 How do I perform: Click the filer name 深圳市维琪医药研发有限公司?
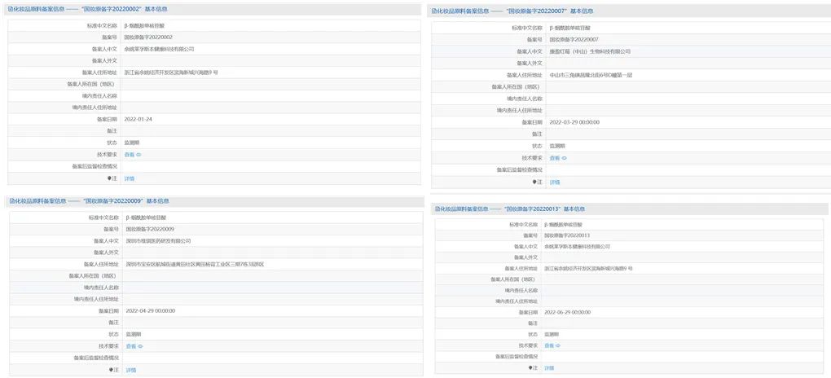tap(158, 241)
